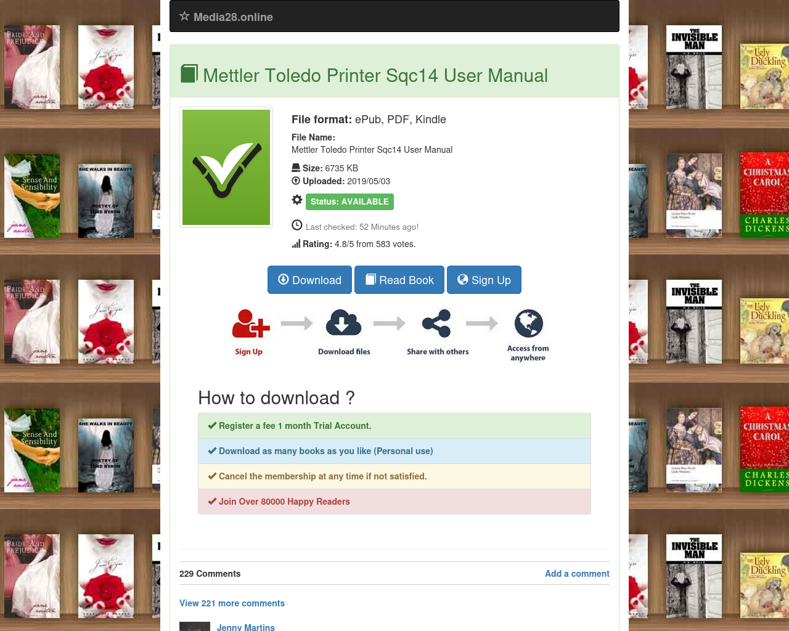This screenshot has height=631, width=789.
Task: Open Jenny Martins commenter profile link
Action: point(246,627)
